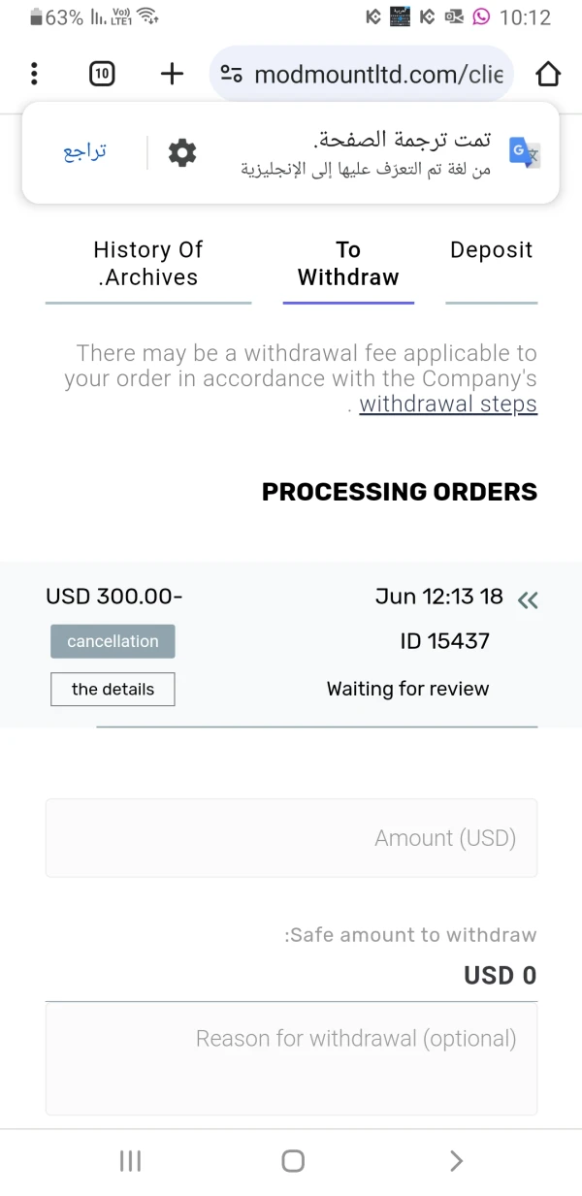Open the tab switcher showing 10 tabs
This screenshot has width=582, height=1196.
pyautogui.click(x=102, y=74)
